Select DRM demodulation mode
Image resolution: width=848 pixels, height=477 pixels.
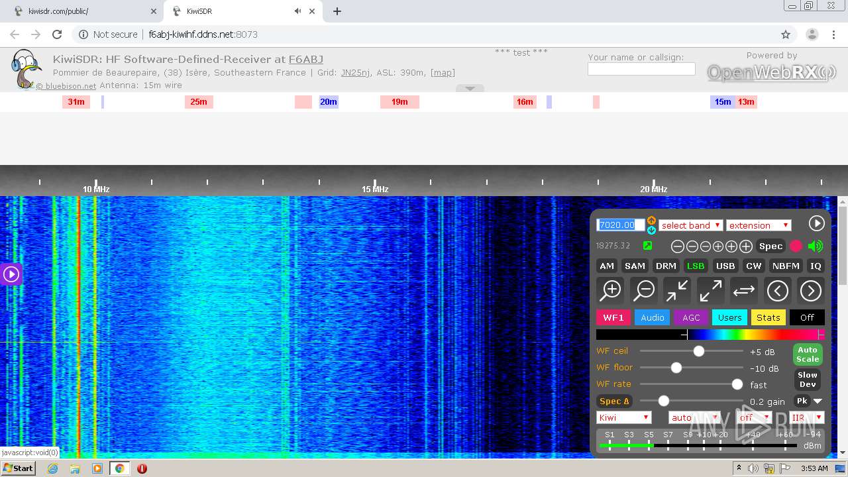point(666,266)
